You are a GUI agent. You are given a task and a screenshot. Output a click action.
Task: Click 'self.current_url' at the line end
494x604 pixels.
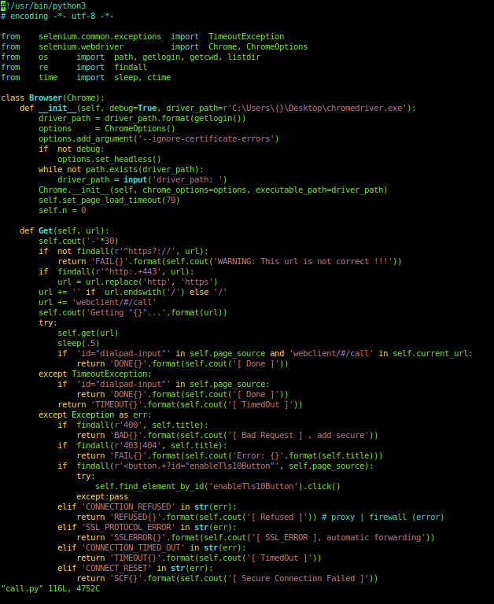coord(430,354)
